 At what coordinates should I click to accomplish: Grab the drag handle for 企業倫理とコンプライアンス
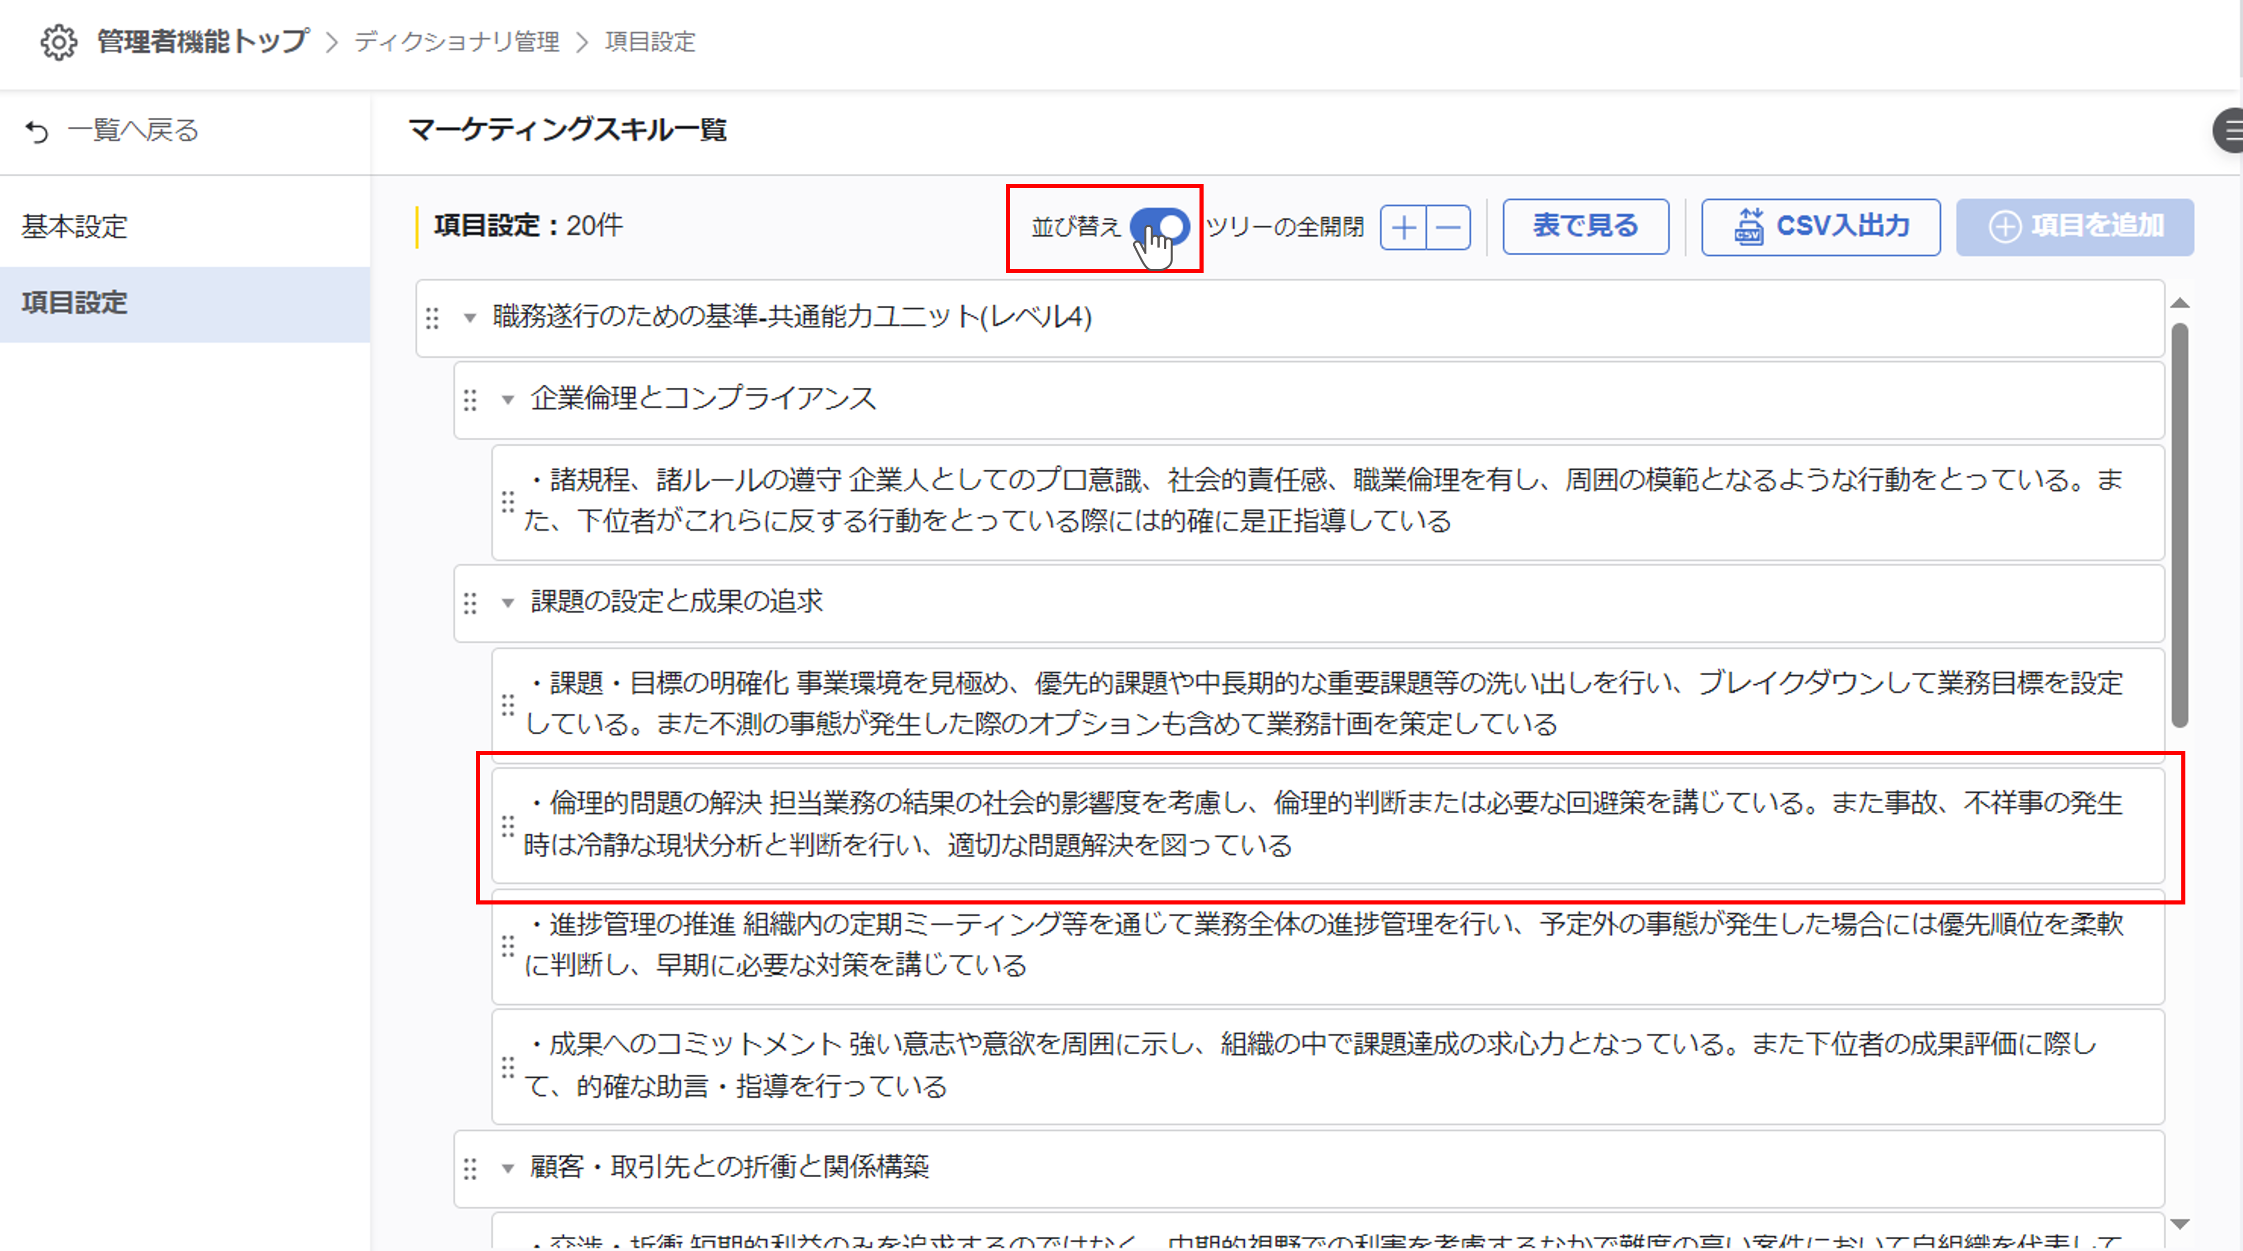(470, 400)
